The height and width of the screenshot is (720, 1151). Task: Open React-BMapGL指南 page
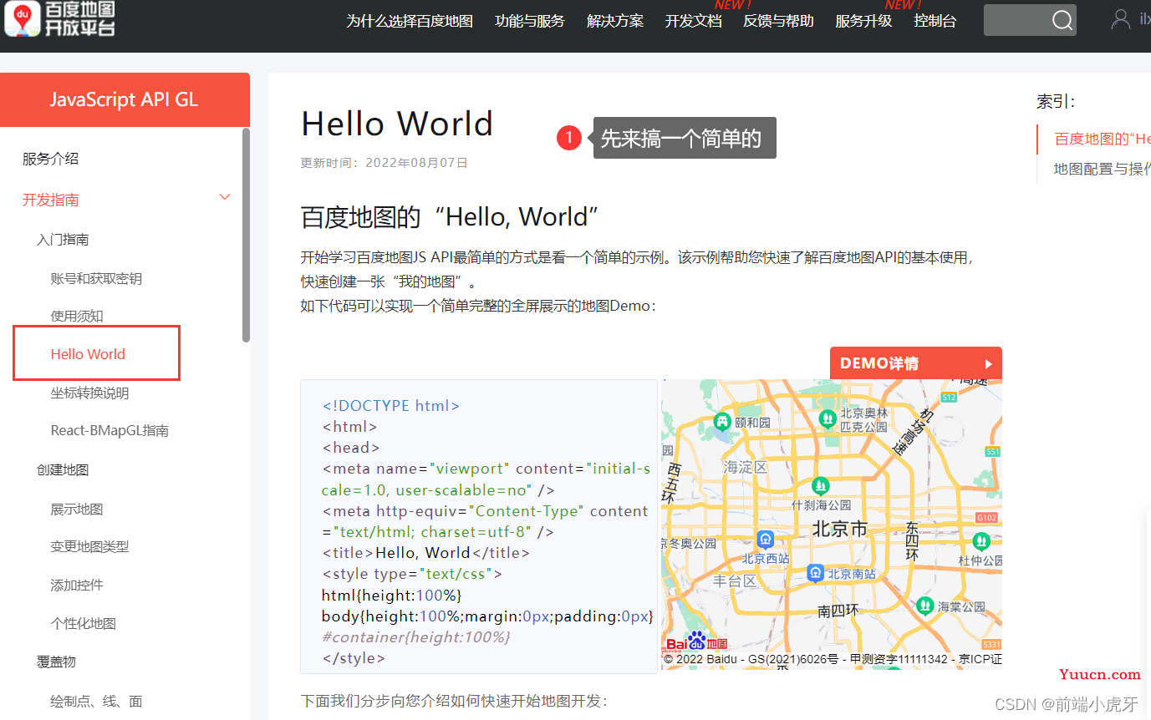(109, 431)
